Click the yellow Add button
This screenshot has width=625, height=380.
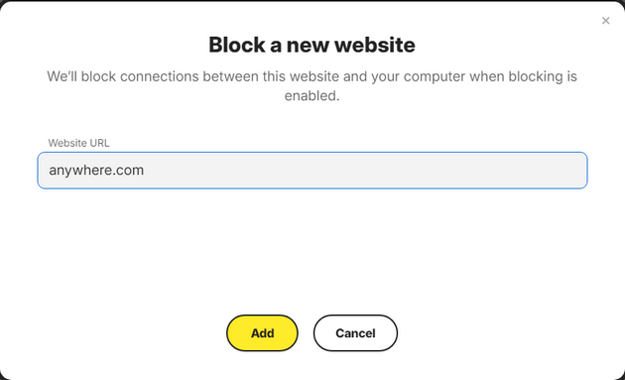pos(262,333)
